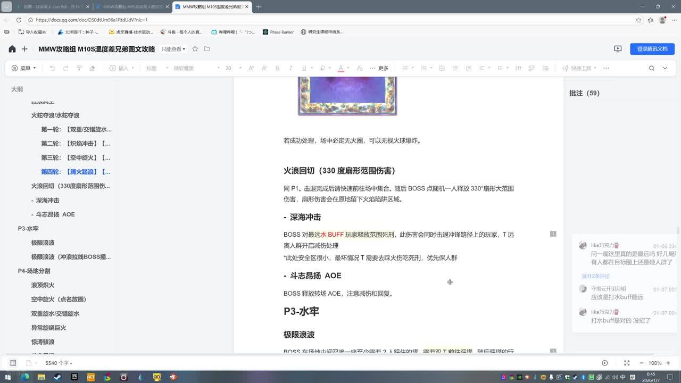Enter fullscreen using the bottom bar icon
681x383 pixels.
(627, 363)
